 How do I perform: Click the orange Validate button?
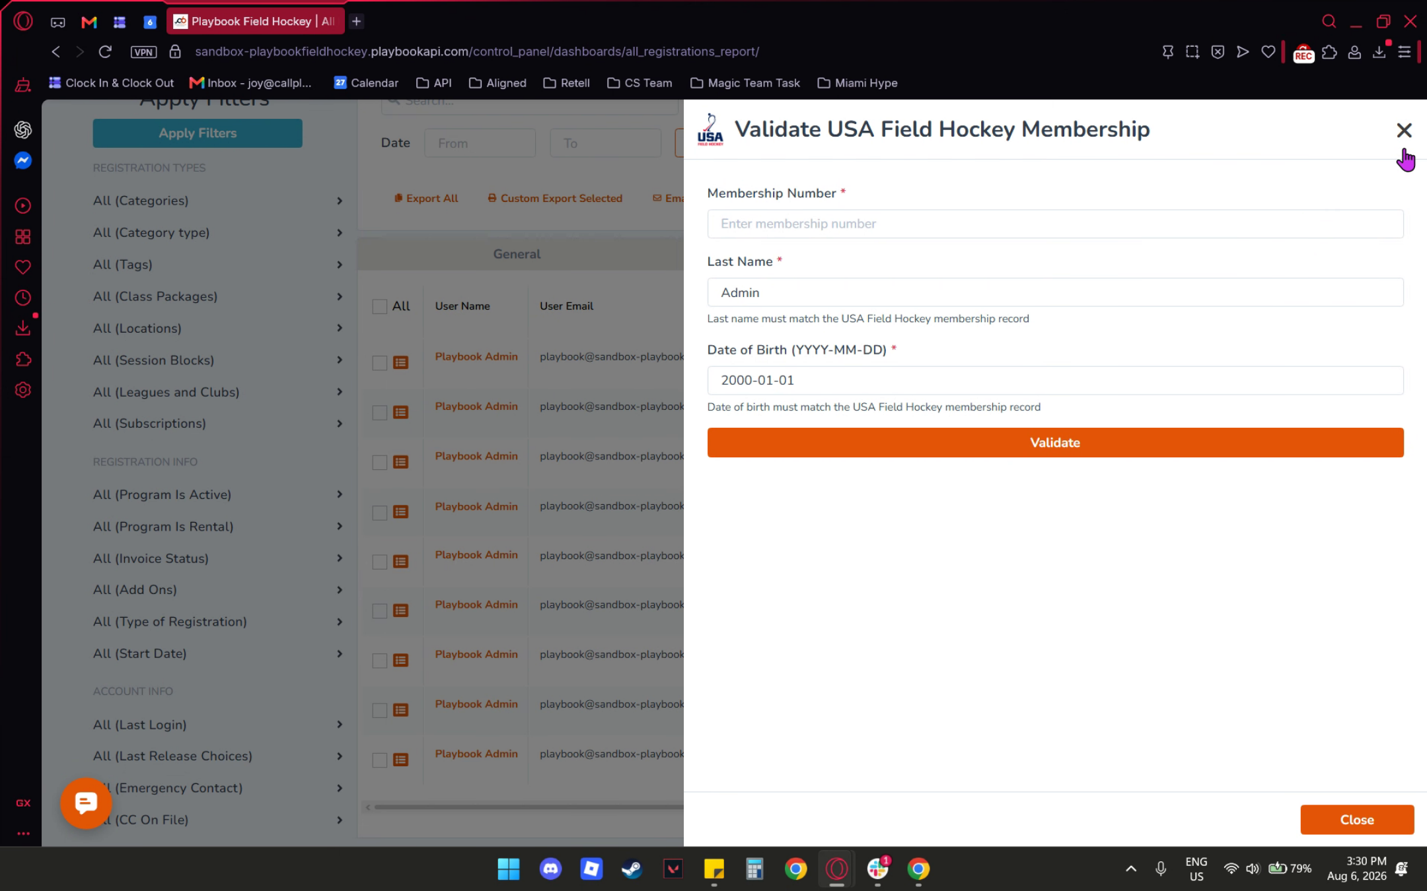click(1055, 443)
